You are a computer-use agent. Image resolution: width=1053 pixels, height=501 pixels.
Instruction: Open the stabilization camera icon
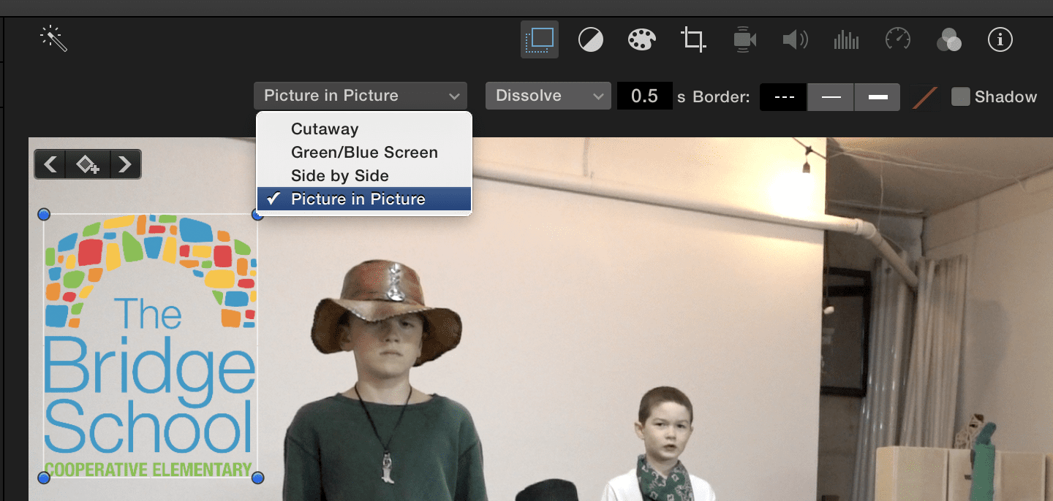coord(744,39)
